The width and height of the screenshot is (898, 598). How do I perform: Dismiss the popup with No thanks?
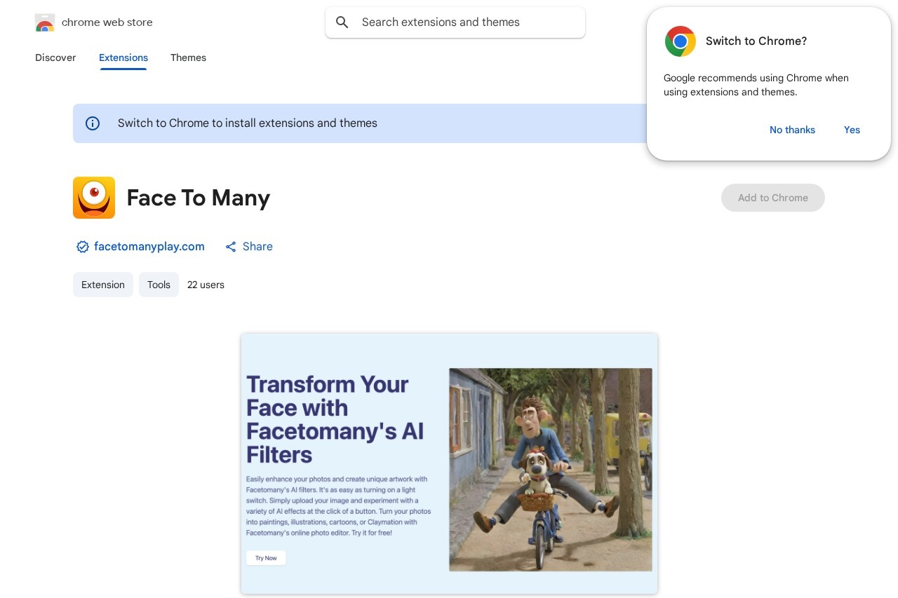[792, 130]
